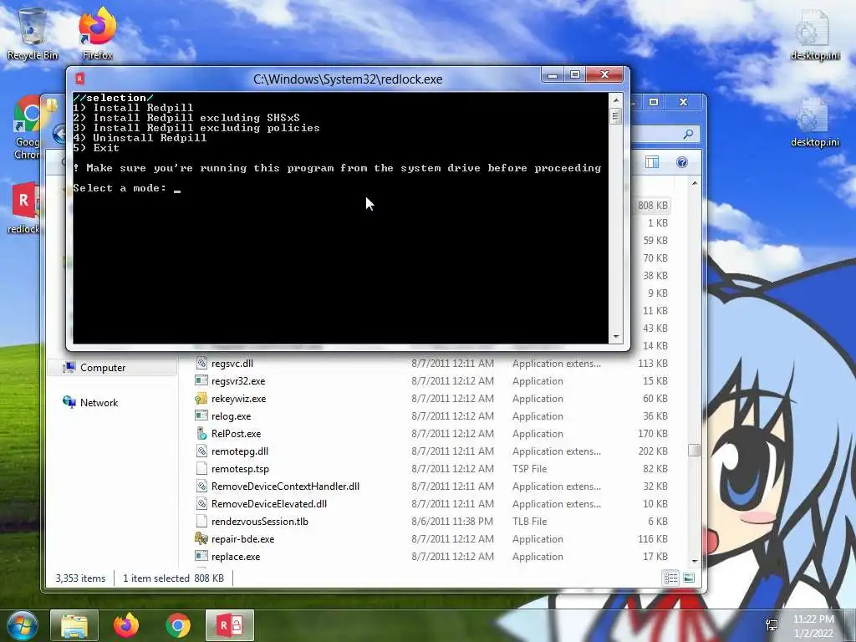The width and height of the screenshot is (856, 642).
Task: Select RelPost.exe file icon
Action: (x=201, y=433)
